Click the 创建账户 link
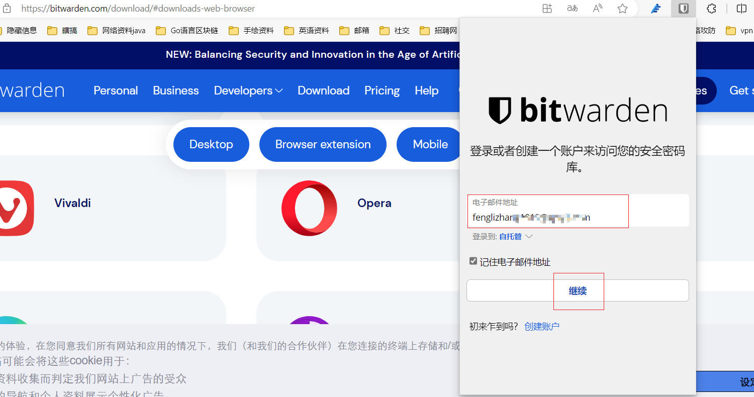 tap(542, 327)
